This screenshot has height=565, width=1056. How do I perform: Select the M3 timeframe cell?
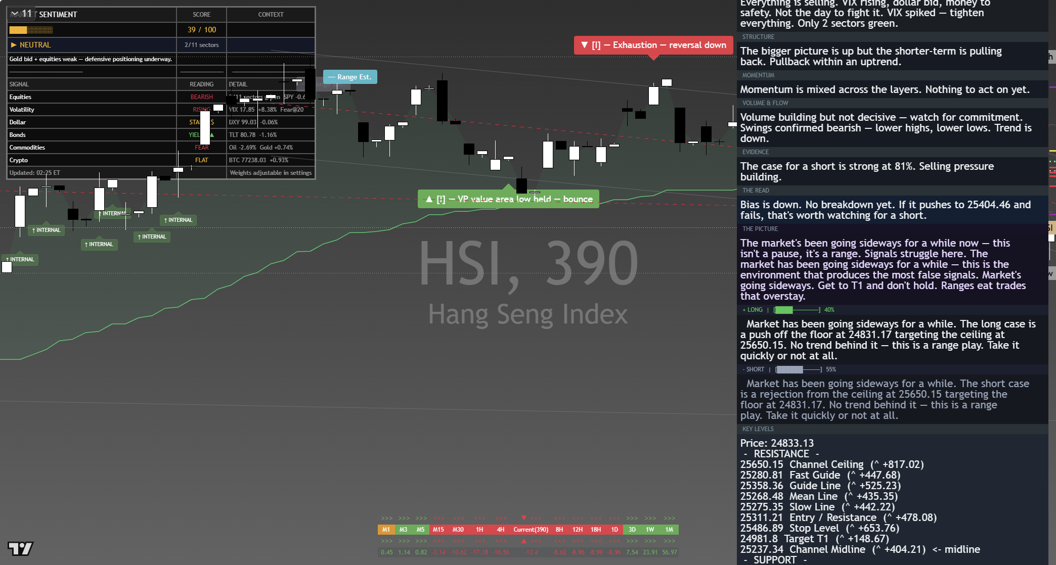pos(403,530)
